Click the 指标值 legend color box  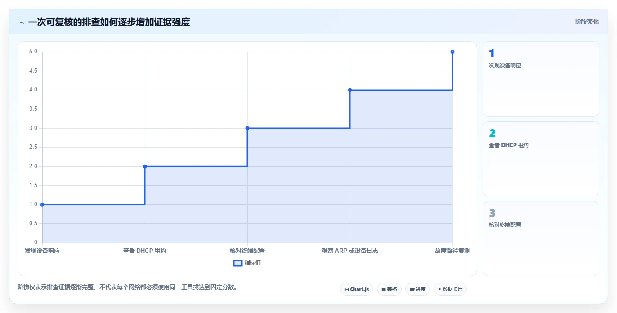238,263
